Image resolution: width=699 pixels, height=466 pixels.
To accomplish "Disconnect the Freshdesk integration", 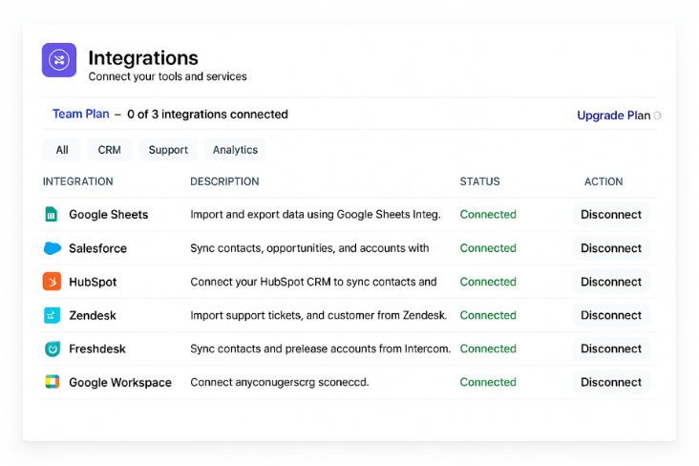I will [611, 349].
